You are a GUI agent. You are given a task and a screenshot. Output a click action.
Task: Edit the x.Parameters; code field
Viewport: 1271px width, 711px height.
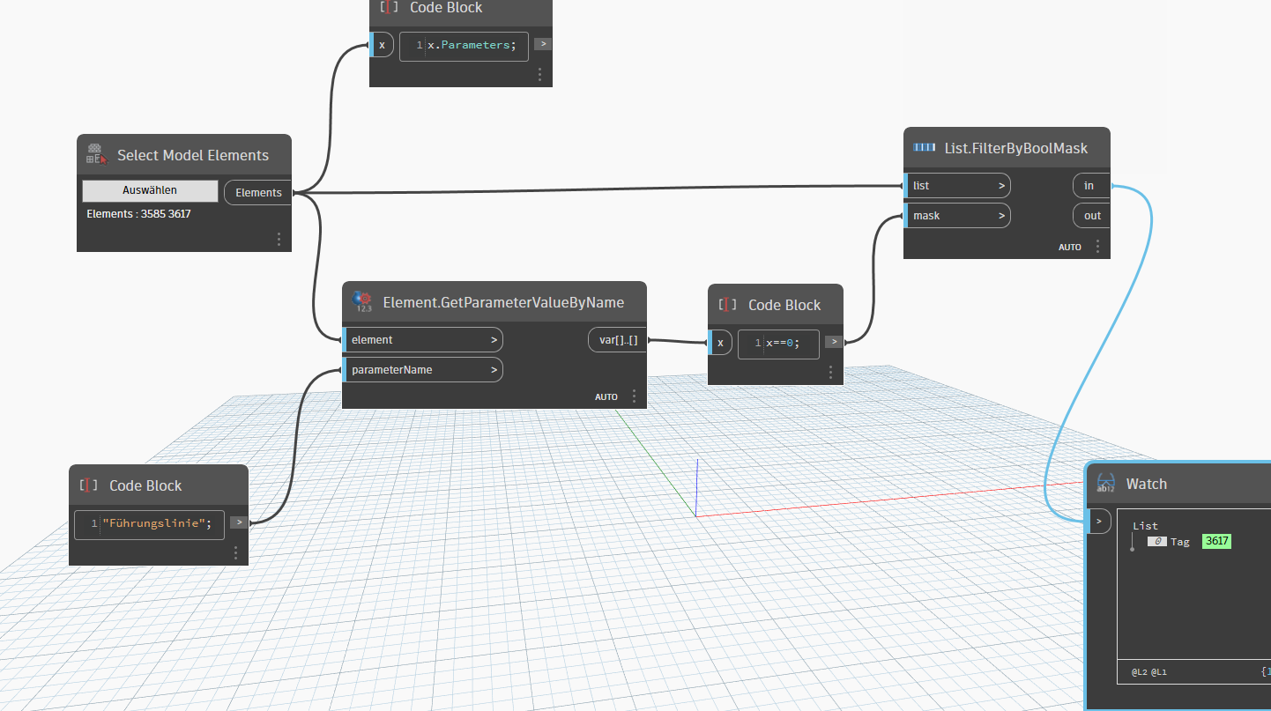(x=464, y=46)
